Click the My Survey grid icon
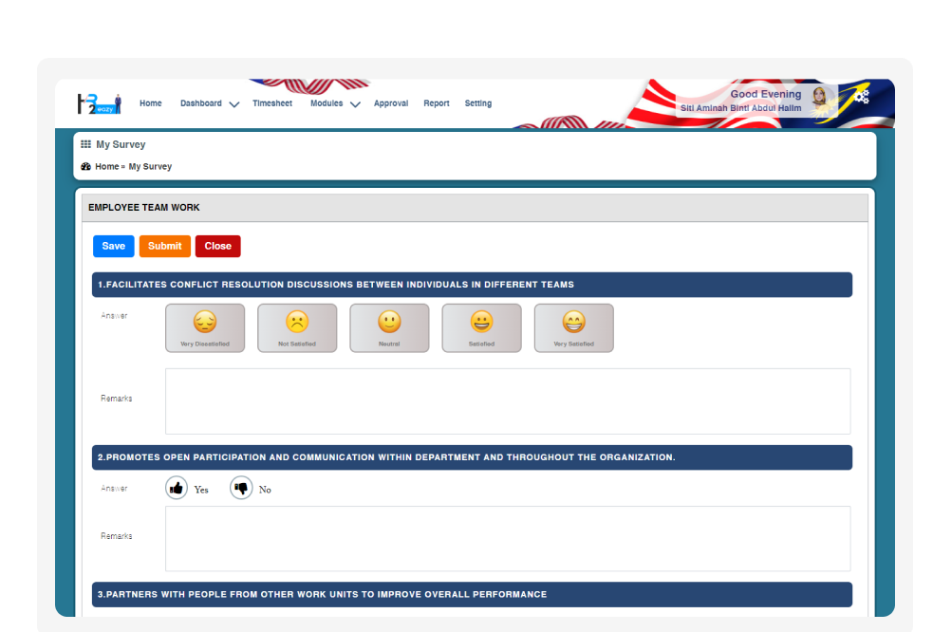The image size is (933, 632). click(86, 144)
